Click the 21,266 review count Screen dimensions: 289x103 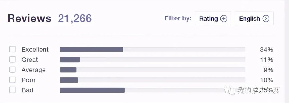click(x=75, y=19)
